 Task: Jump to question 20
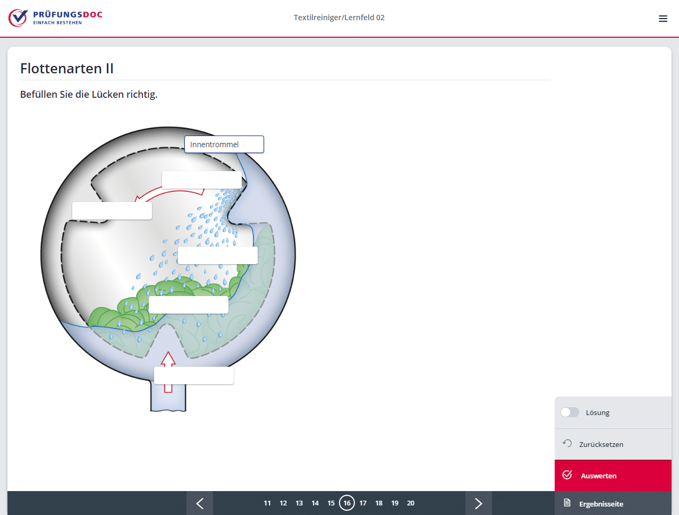click(411, 503)
